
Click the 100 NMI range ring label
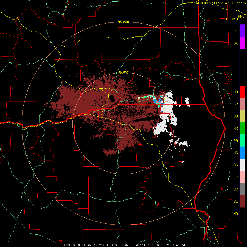[x=123, y=22]
